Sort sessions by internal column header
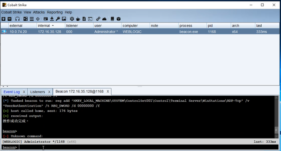The image size is (281, 151). (x=51, y=26)
